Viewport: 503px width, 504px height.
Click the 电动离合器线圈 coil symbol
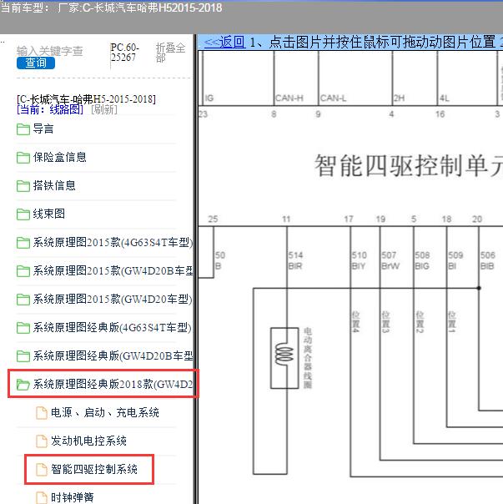tap(284, 358)
